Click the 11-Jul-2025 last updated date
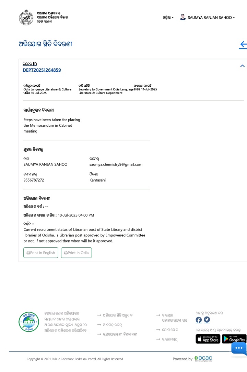This screenshot has height=372, width=247. 149,89
